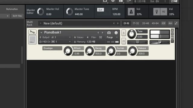The height and width of the screenshot is (108, 193).
Task: Go to previous instrument from PianoBook1
Action: click(98, 33)
